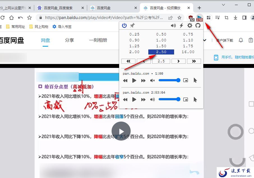Click the lightning bolt icon

pyautogui.click(x=181, y=25)
